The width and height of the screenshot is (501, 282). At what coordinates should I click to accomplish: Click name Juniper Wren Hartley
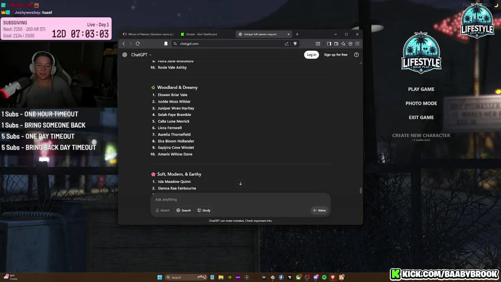pos(176,108)
